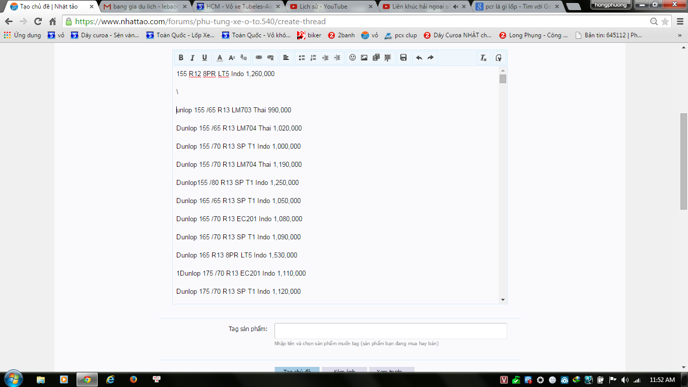Open the 'biker' bookmark
Viewport: 688px width, 387px height.
309,35
